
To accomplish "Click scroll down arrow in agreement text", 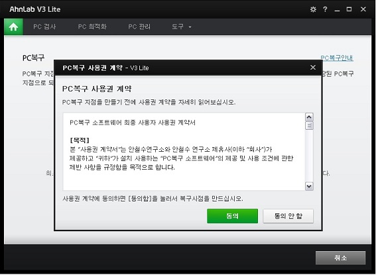I will click(x=309, y=186).
